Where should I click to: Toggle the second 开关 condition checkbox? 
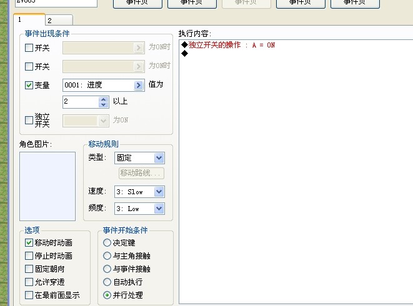29,66
